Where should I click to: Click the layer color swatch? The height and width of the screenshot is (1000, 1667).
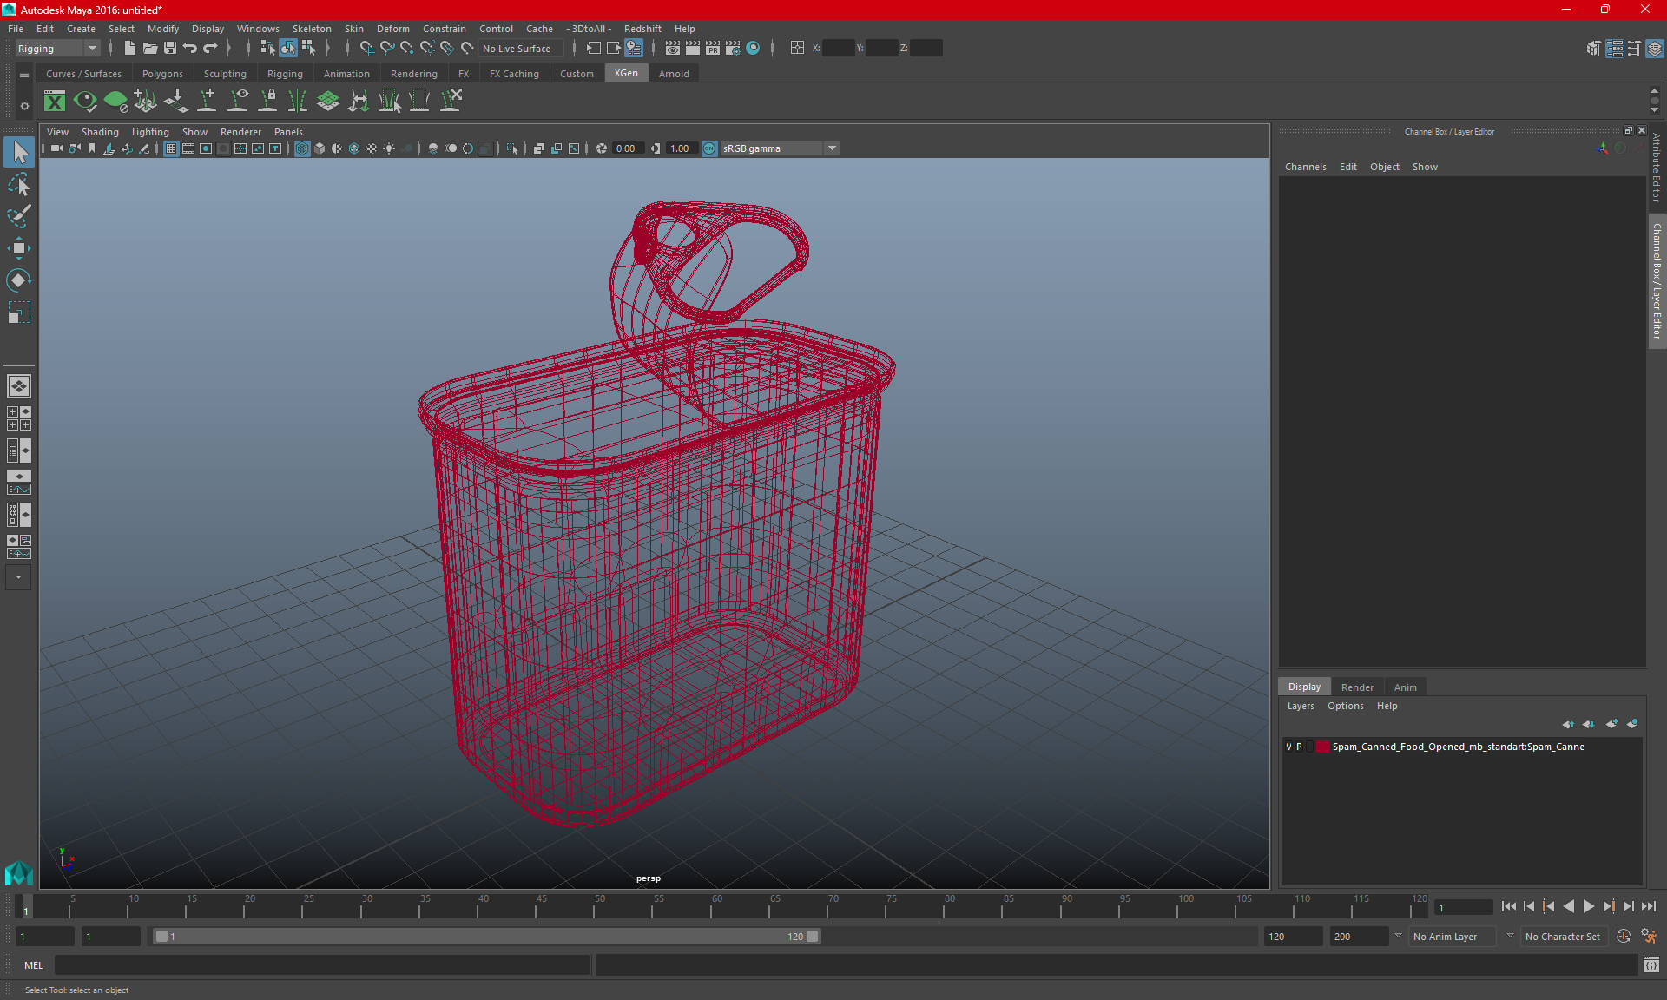point(1321,747)
